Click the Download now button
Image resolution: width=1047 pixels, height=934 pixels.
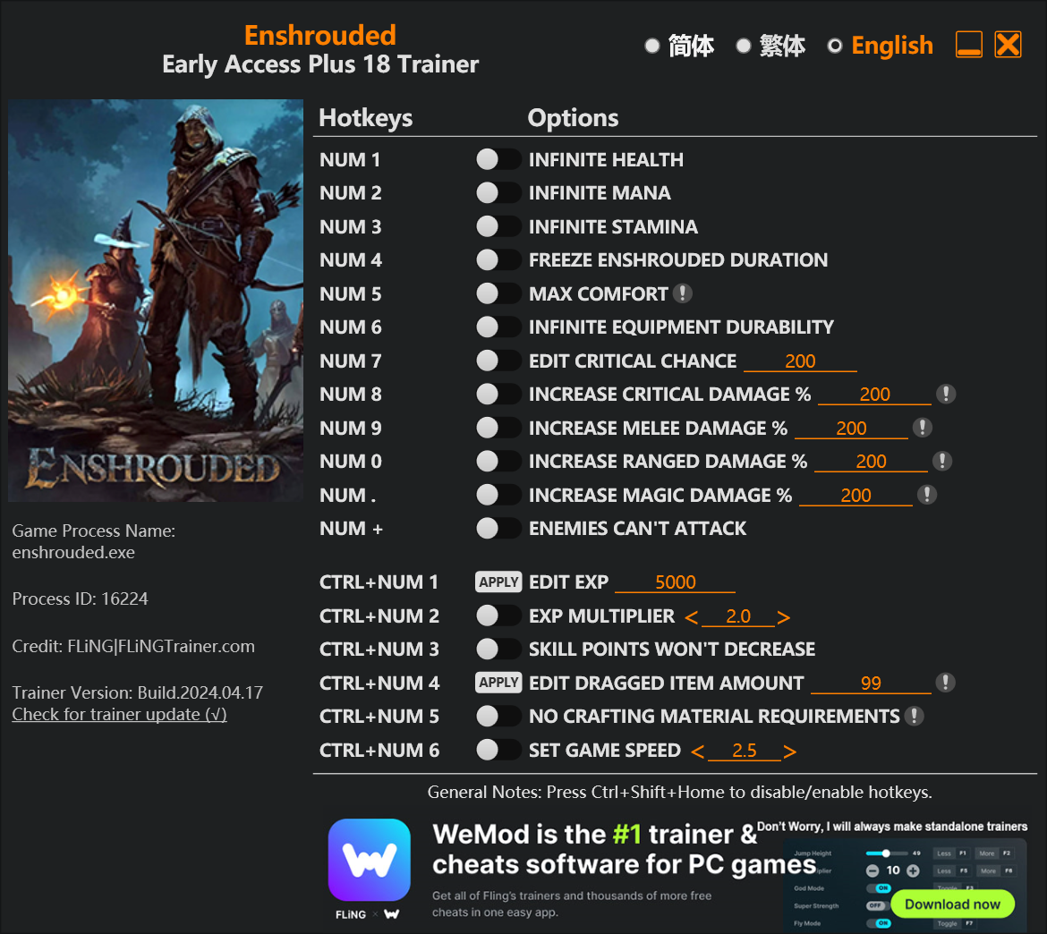point(952,904)
